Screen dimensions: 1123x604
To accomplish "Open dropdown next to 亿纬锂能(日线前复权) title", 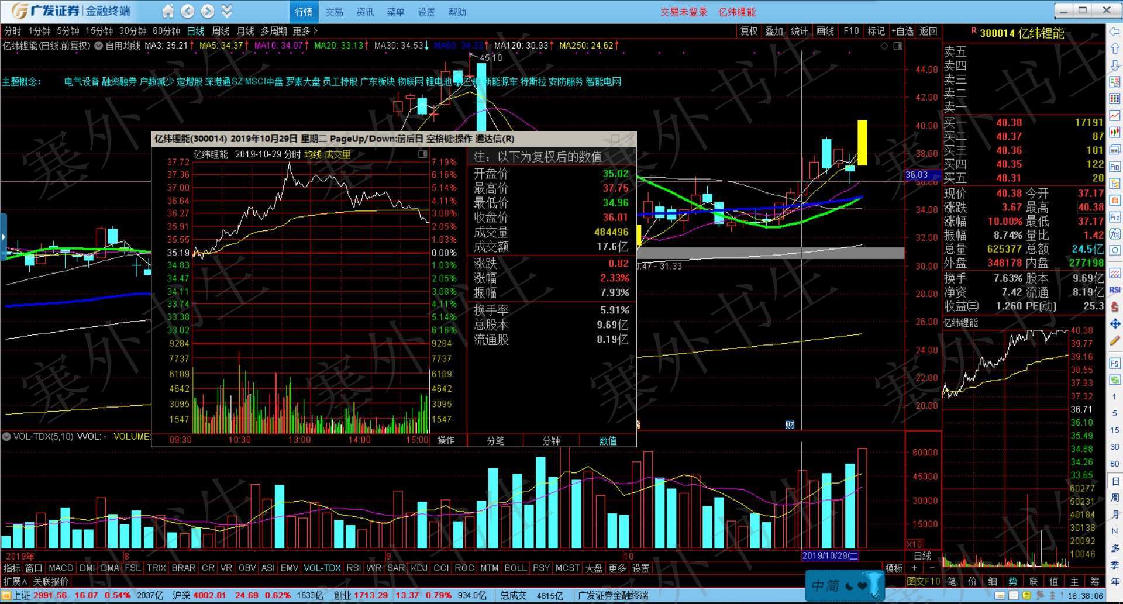I will pos(98,46).
